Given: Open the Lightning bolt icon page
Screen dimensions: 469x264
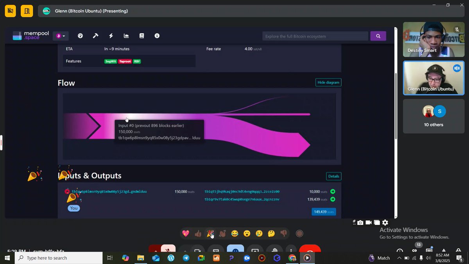Looking at the screenshot, I should click(x=111, y=36).
